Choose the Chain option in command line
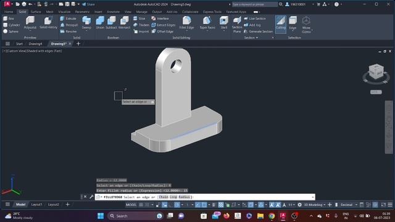Screen dimensions: 395x222 tap(164, 197)
